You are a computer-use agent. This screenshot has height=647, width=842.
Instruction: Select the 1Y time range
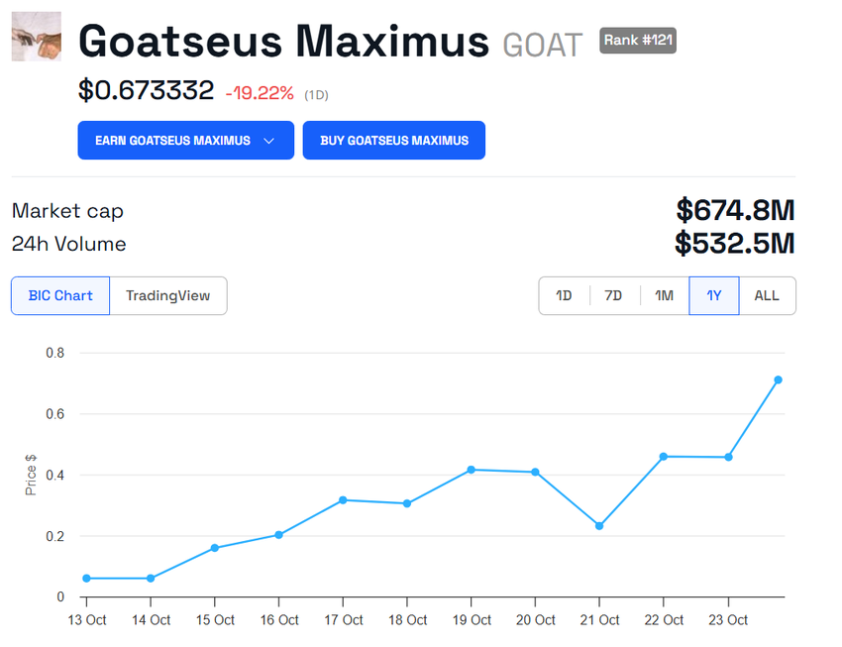click(714, 296)
